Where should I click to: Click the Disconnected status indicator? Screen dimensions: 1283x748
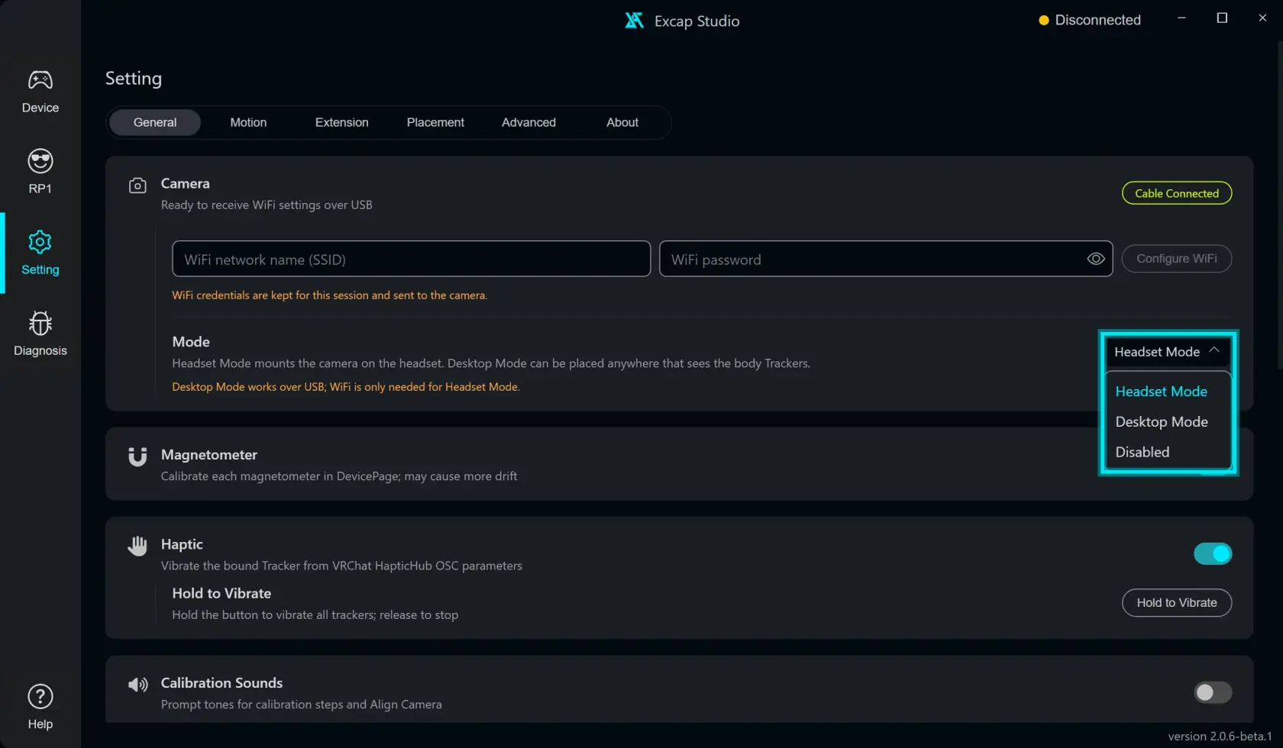(1090, 20)
